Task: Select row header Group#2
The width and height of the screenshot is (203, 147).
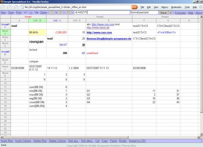Action: coord(5,53)
